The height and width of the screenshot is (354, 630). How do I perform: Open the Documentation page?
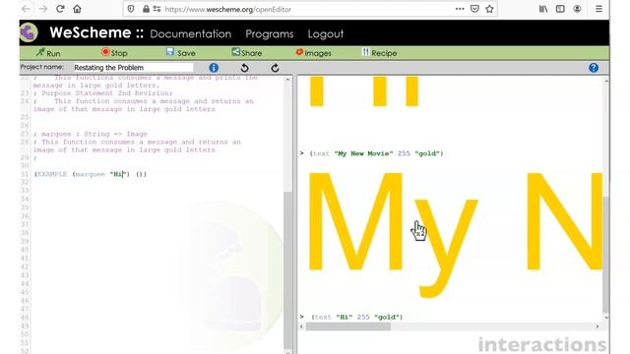[190, 33]
